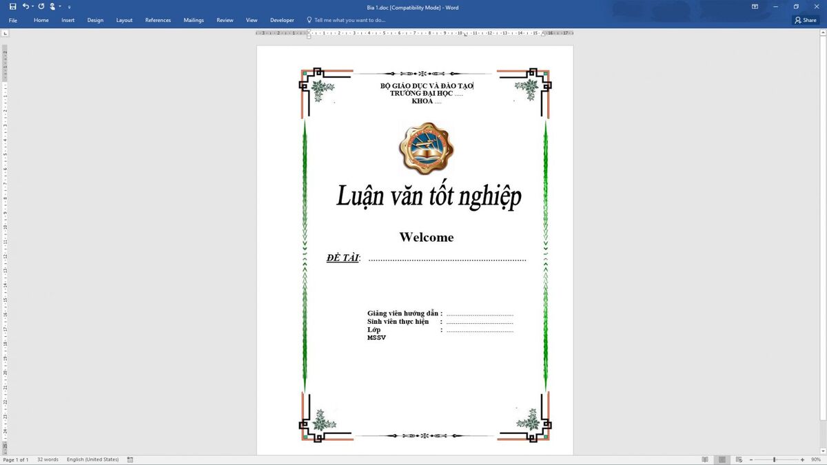The height and width of the screenshot is (465, 827).
Task: Select the References tab
Action: (158, 20)
